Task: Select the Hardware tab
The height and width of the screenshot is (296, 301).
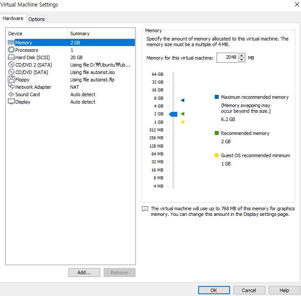Action: [x=13, y=18]
